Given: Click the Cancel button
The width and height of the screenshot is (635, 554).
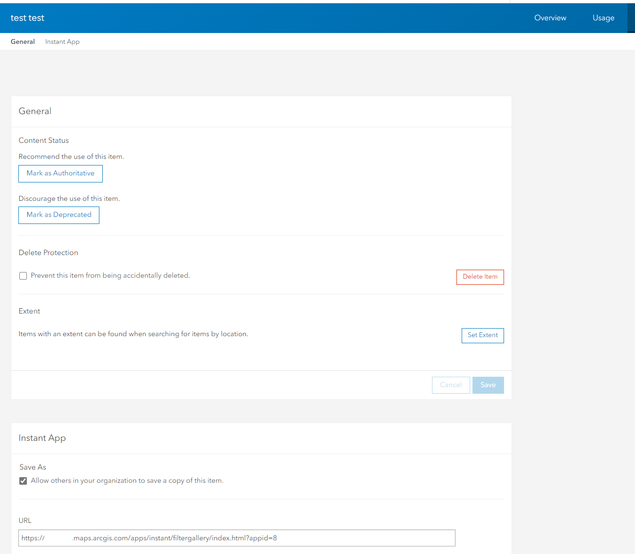Looking at the screenshot, I should click(450, 385).
